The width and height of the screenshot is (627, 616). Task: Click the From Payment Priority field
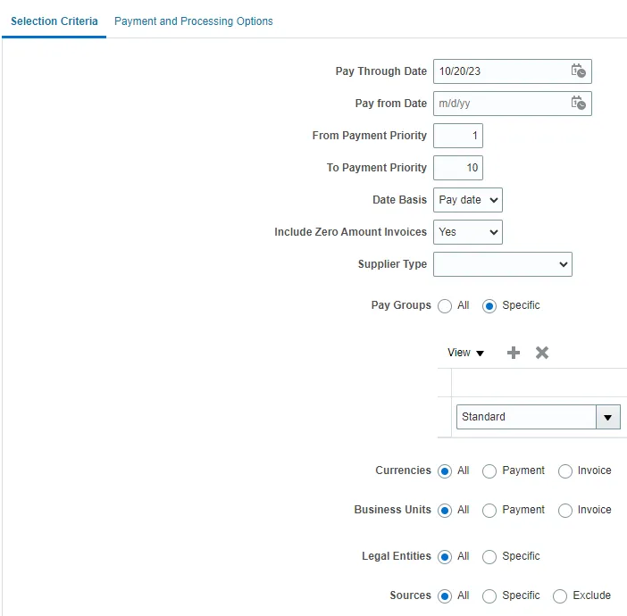(x=457, y=136)
